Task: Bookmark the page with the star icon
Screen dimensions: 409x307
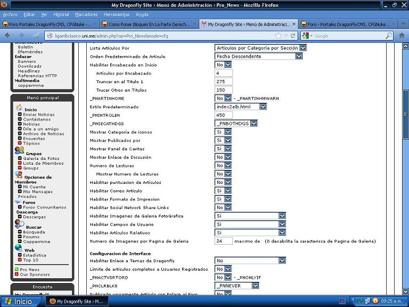Action: pos(279,36)
